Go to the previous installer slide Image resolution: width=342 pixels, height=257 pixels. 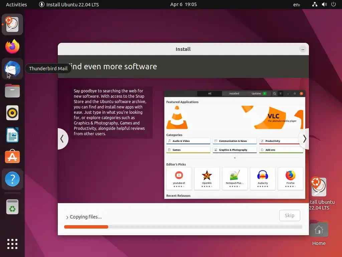pyautogui.click(x=63, y=139)
